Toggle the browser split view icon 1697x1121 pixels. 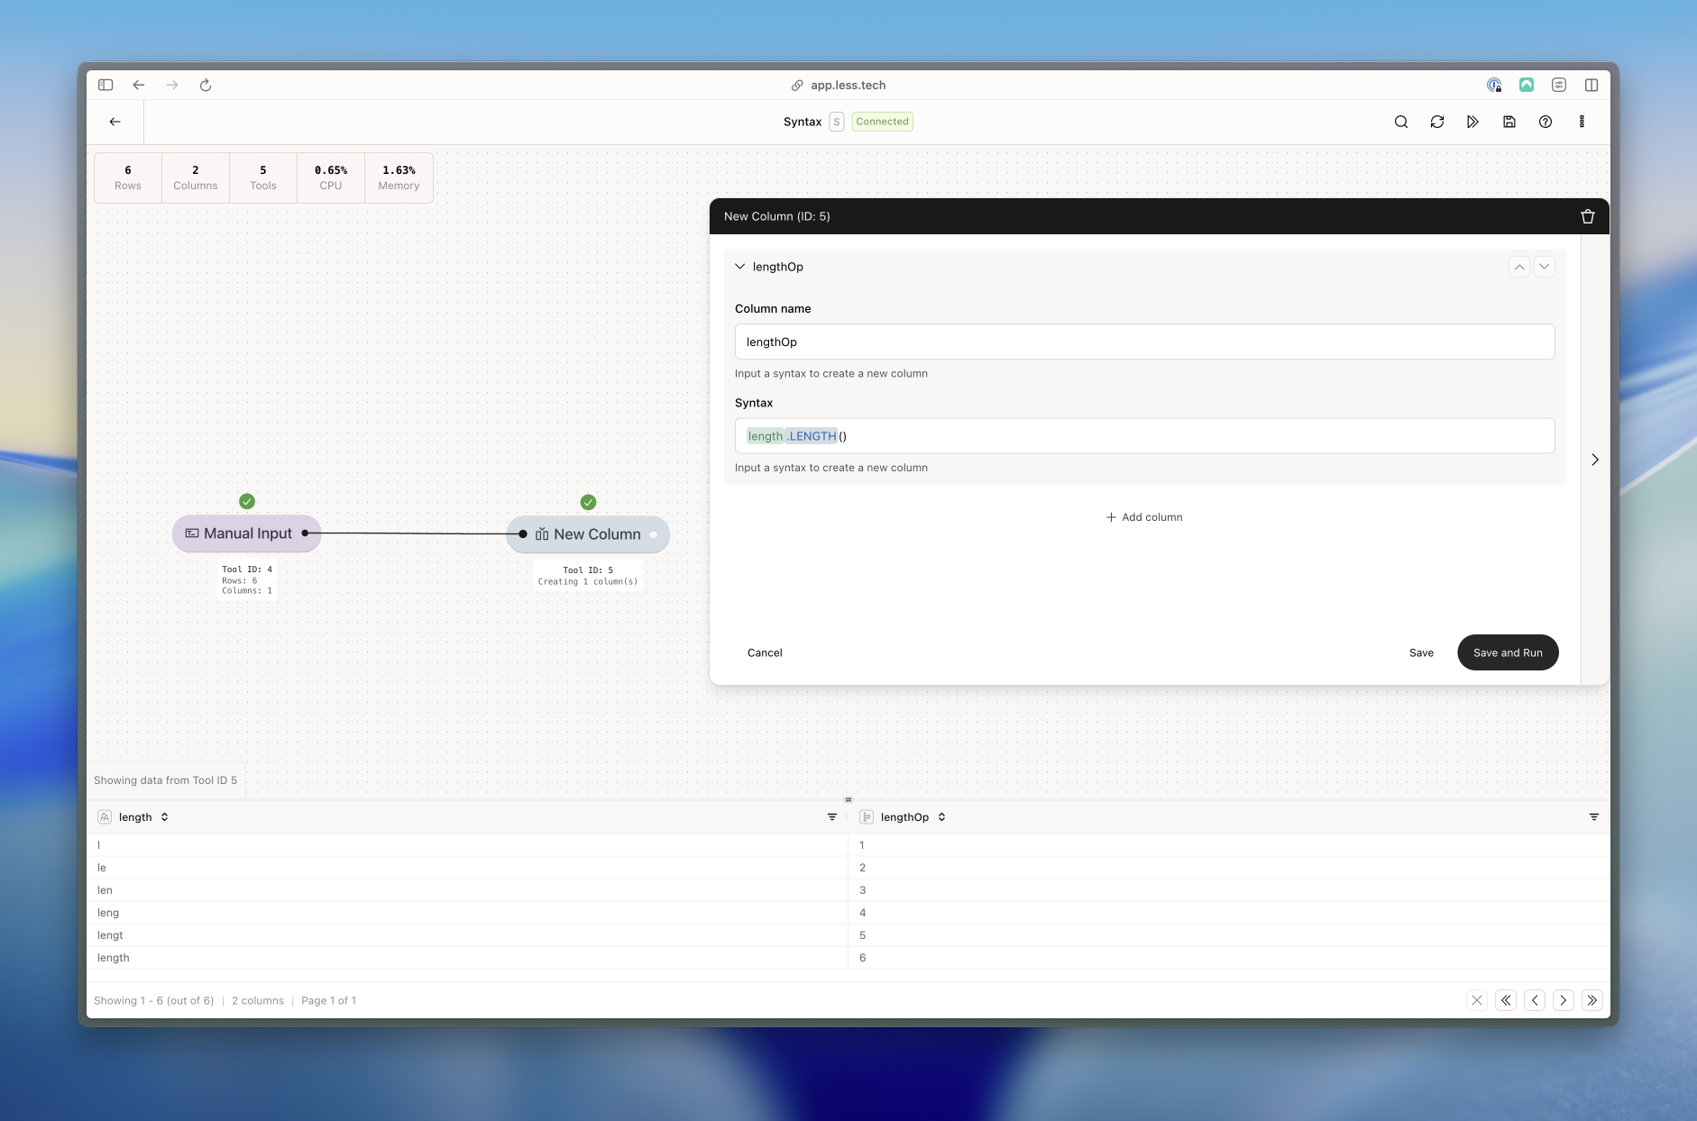pyautogui.click(x=1592, y=85)
